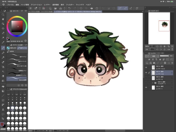Open canvas tab list chevron
Viewport: 176px width, 132px height.
point(143,12)
